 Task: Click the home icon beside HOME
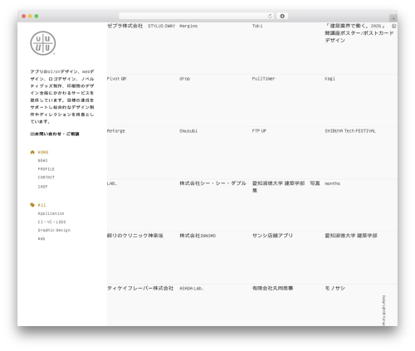[x=32, y=152]
